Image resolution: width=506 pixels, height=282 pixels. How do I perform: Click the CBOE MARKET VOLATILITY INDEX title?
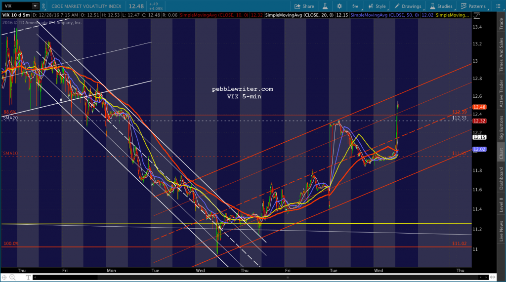click(x=86, y=6)
